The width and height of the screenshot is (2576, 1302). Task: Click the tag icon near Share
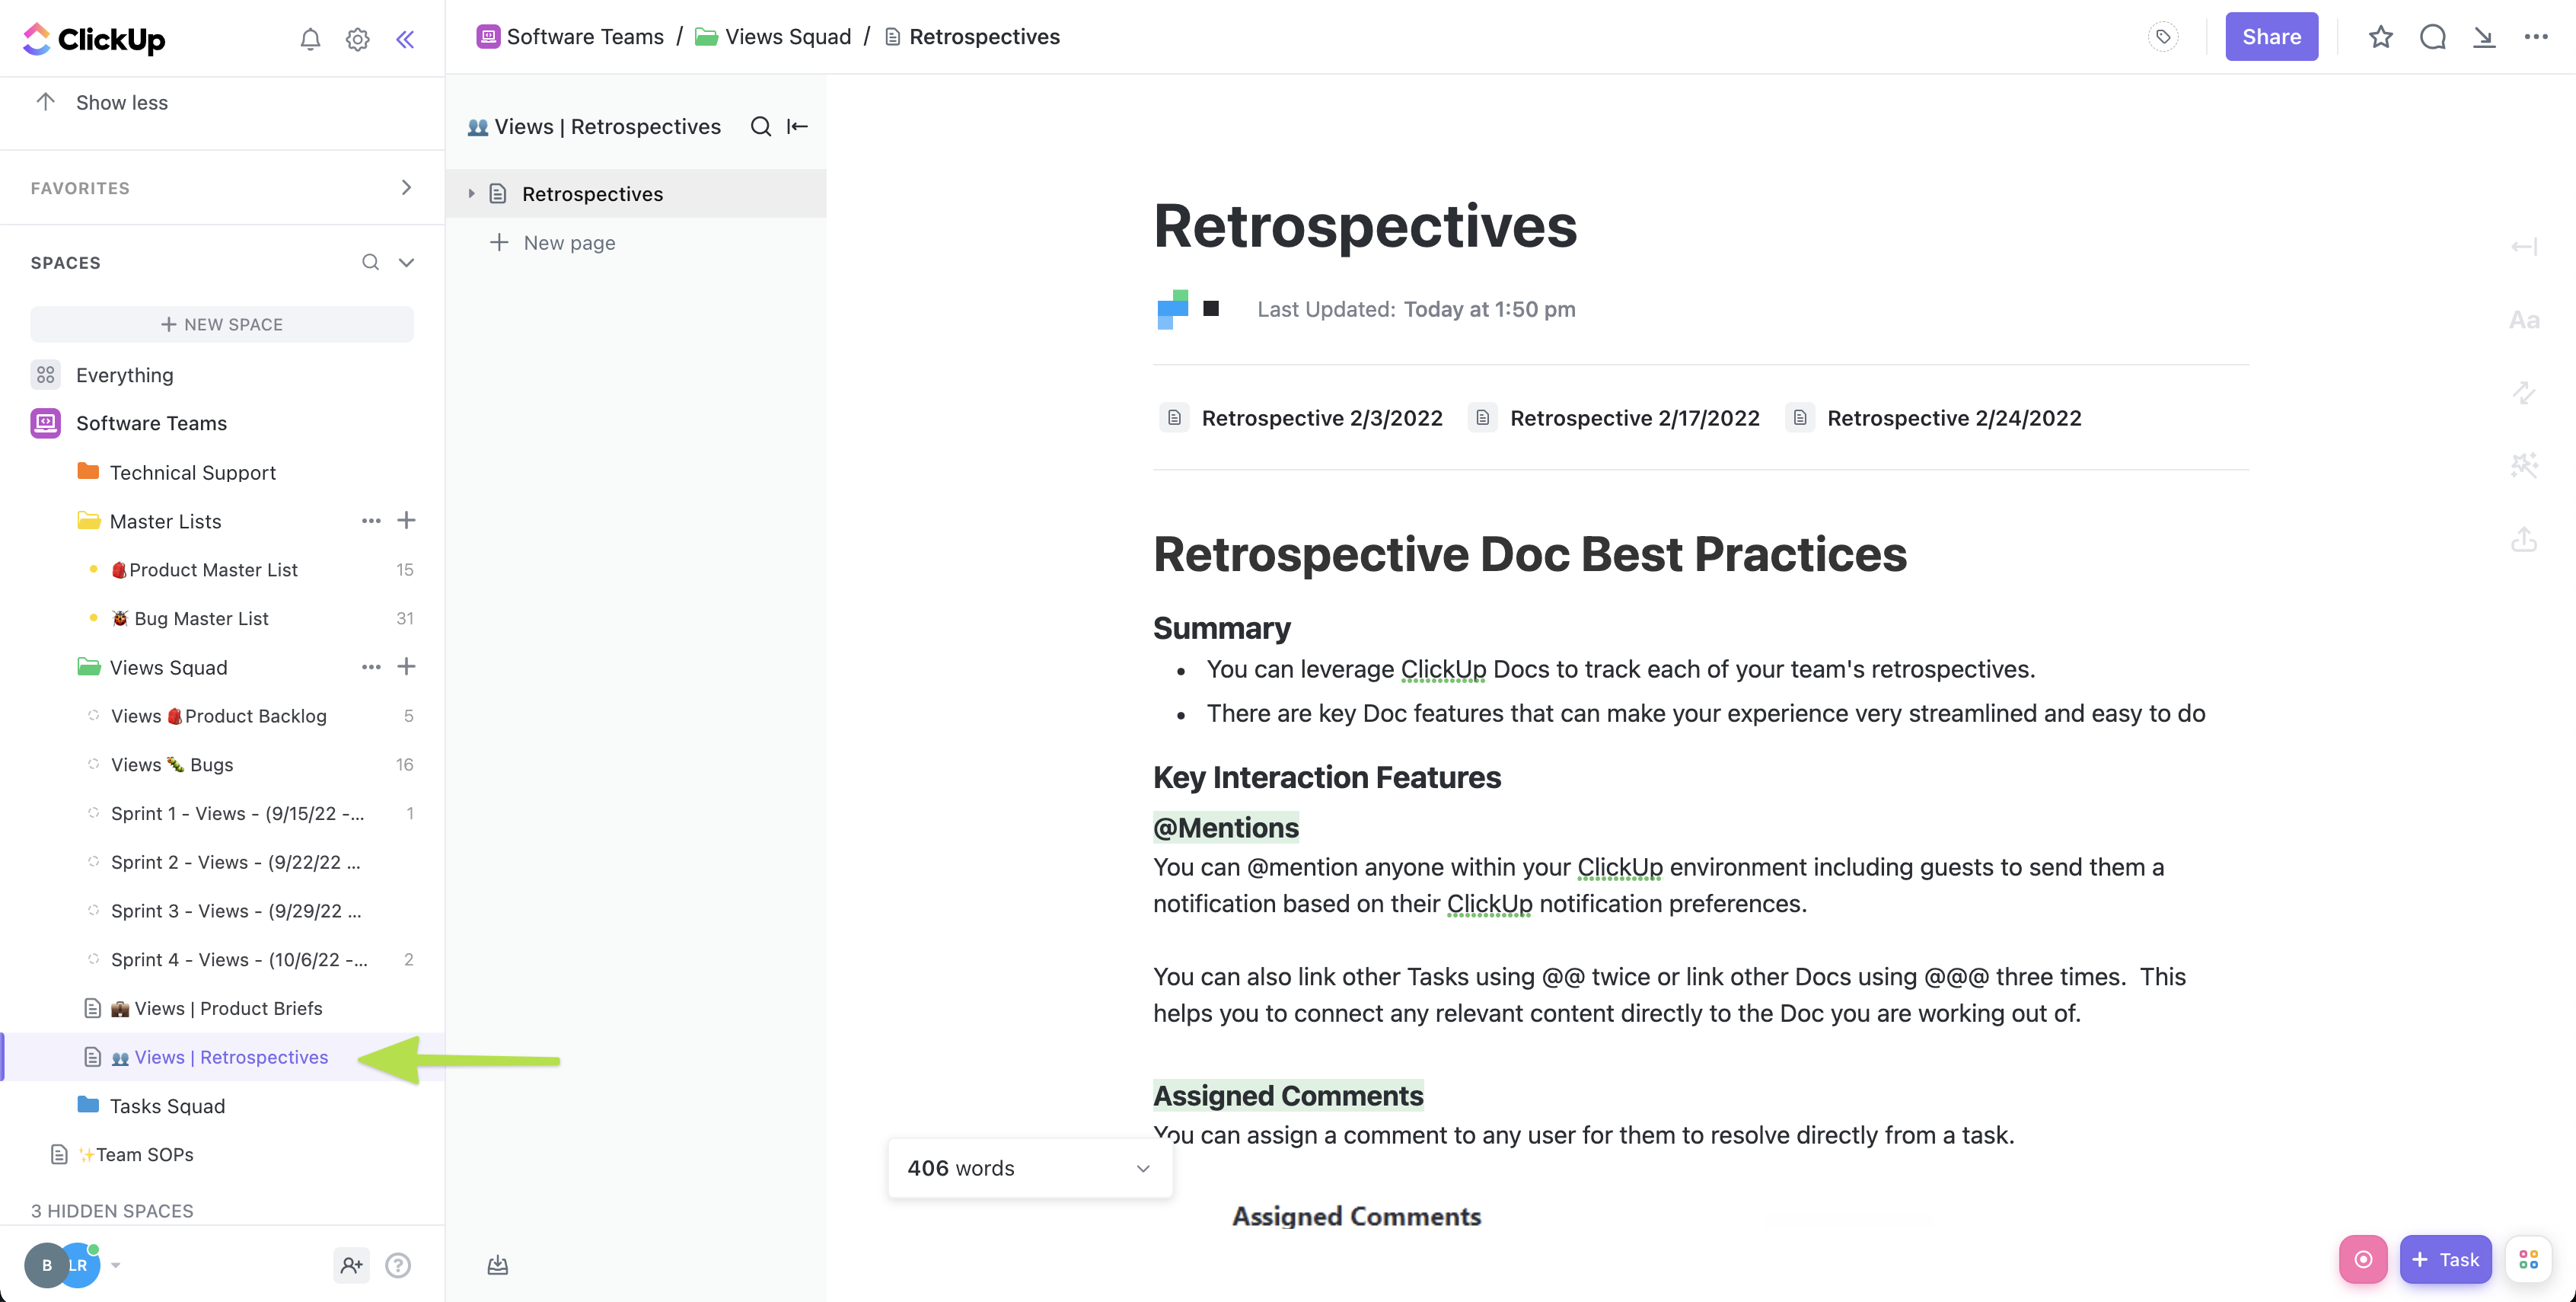pos(2162,37)
